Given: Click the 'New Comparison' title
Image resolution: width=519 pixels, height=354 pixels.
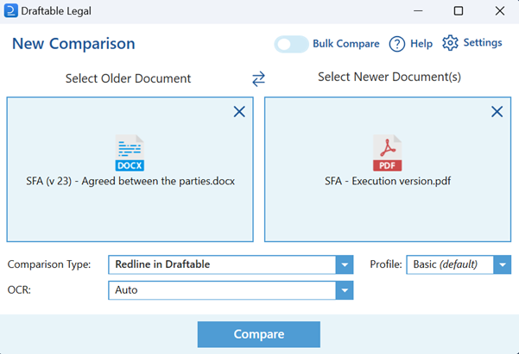Looking at the screenshot, I should 73,44.
